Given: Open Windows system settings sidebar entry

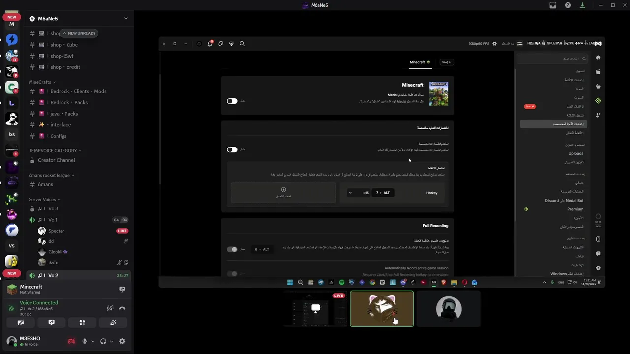Looking at the screenshot, I should click(567, 274).
